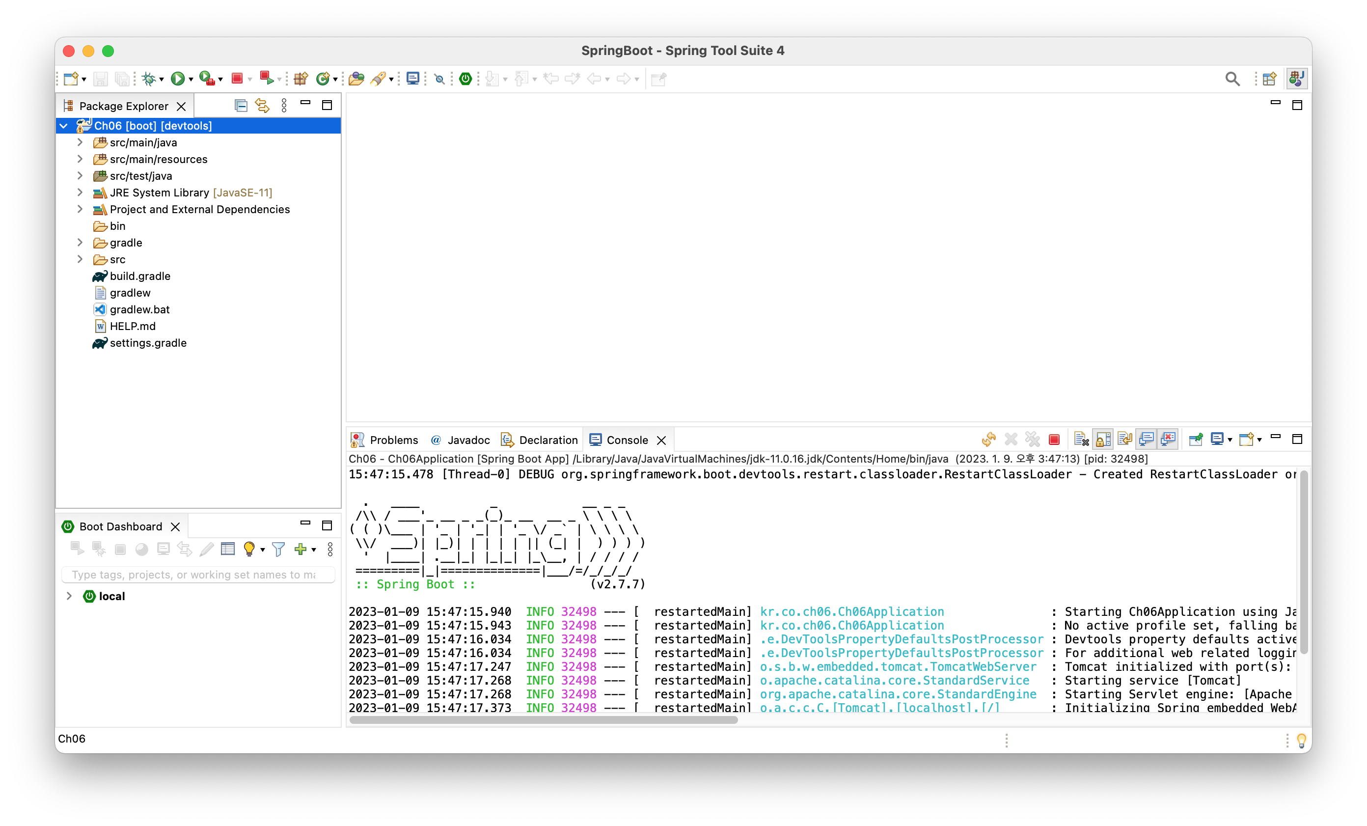This screenshot has height=826, width=1367.
Task: Expand src/main/resources folder
Action: pyautogui.click(x=80, y=159)
